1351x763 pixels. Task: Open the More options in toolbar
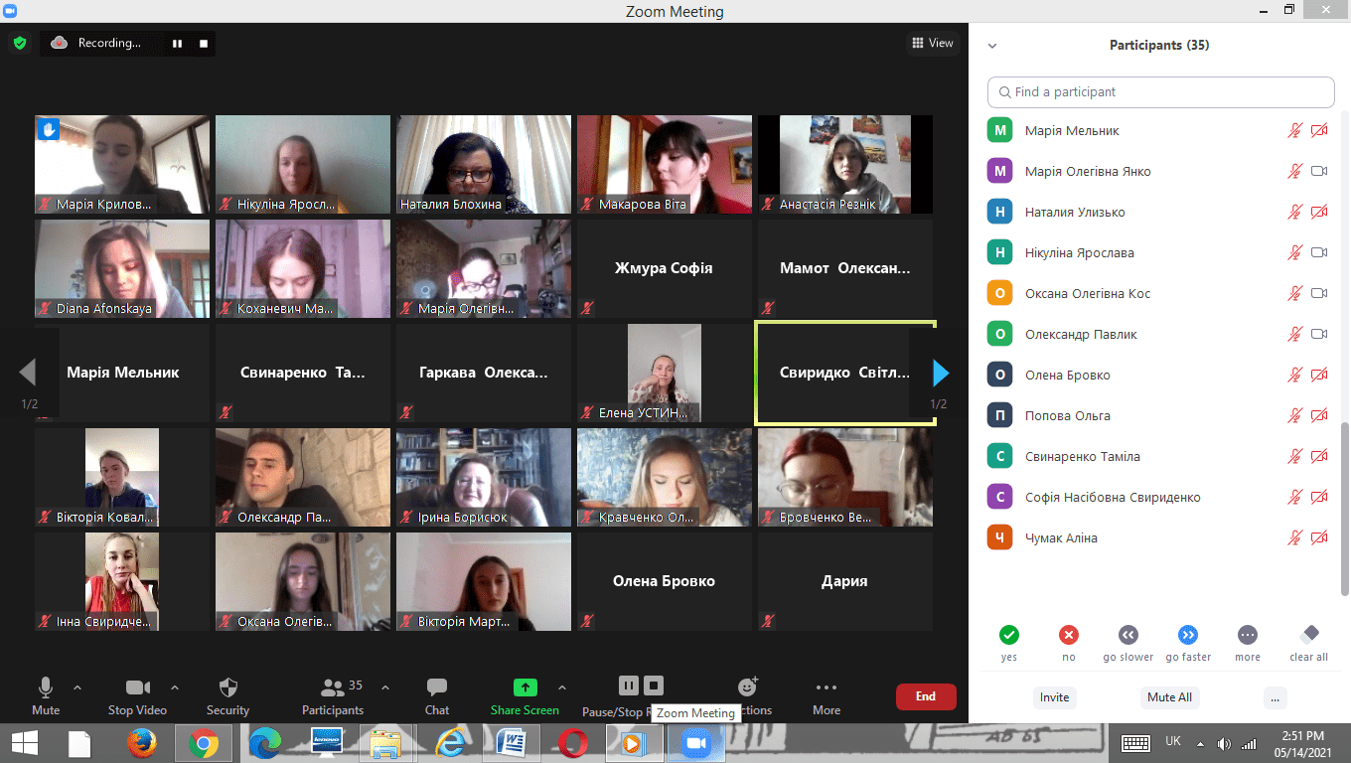826,687
